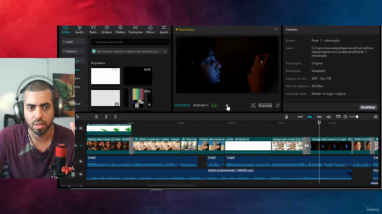Viewport: 382px width, 214px height.
Task: Select the Efeitos especiais - editar clip
Action: click(x=157, y=145)
